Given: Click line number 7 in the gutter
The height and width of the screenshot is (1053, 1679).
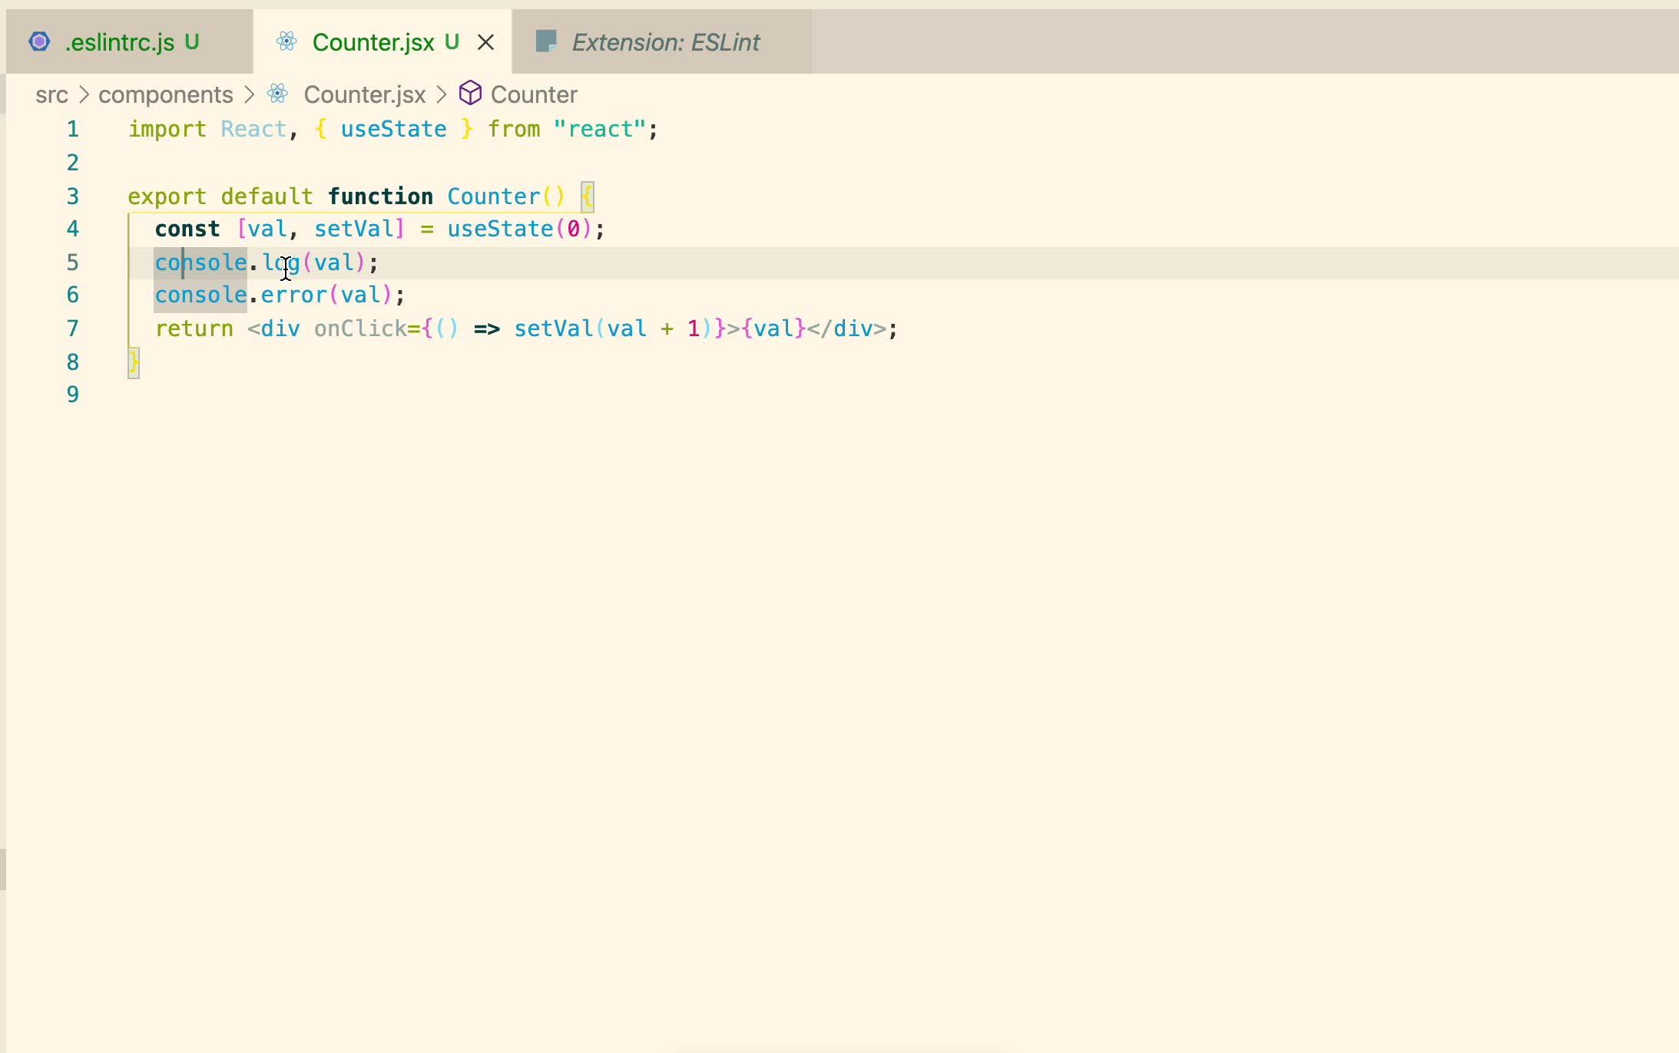Looking at the screenshot, I should [72, 328].
